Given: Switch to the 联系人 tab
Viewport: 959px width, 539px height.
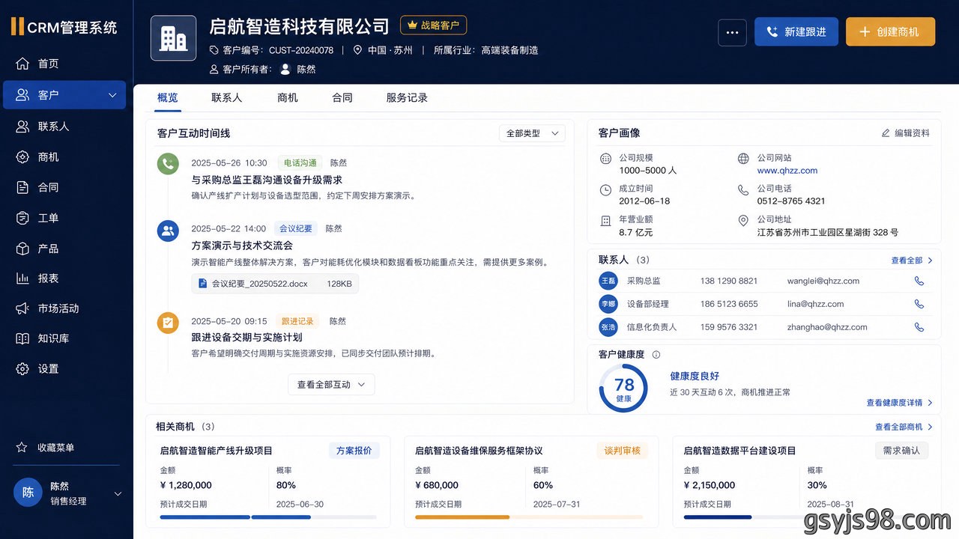Looking at the screenshot, I should (x=227, y=98).
